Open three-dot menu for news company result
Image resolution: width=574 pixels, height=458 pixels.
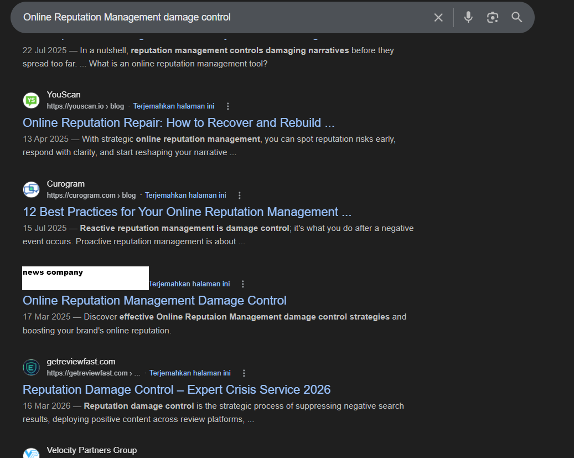point(243,284)
